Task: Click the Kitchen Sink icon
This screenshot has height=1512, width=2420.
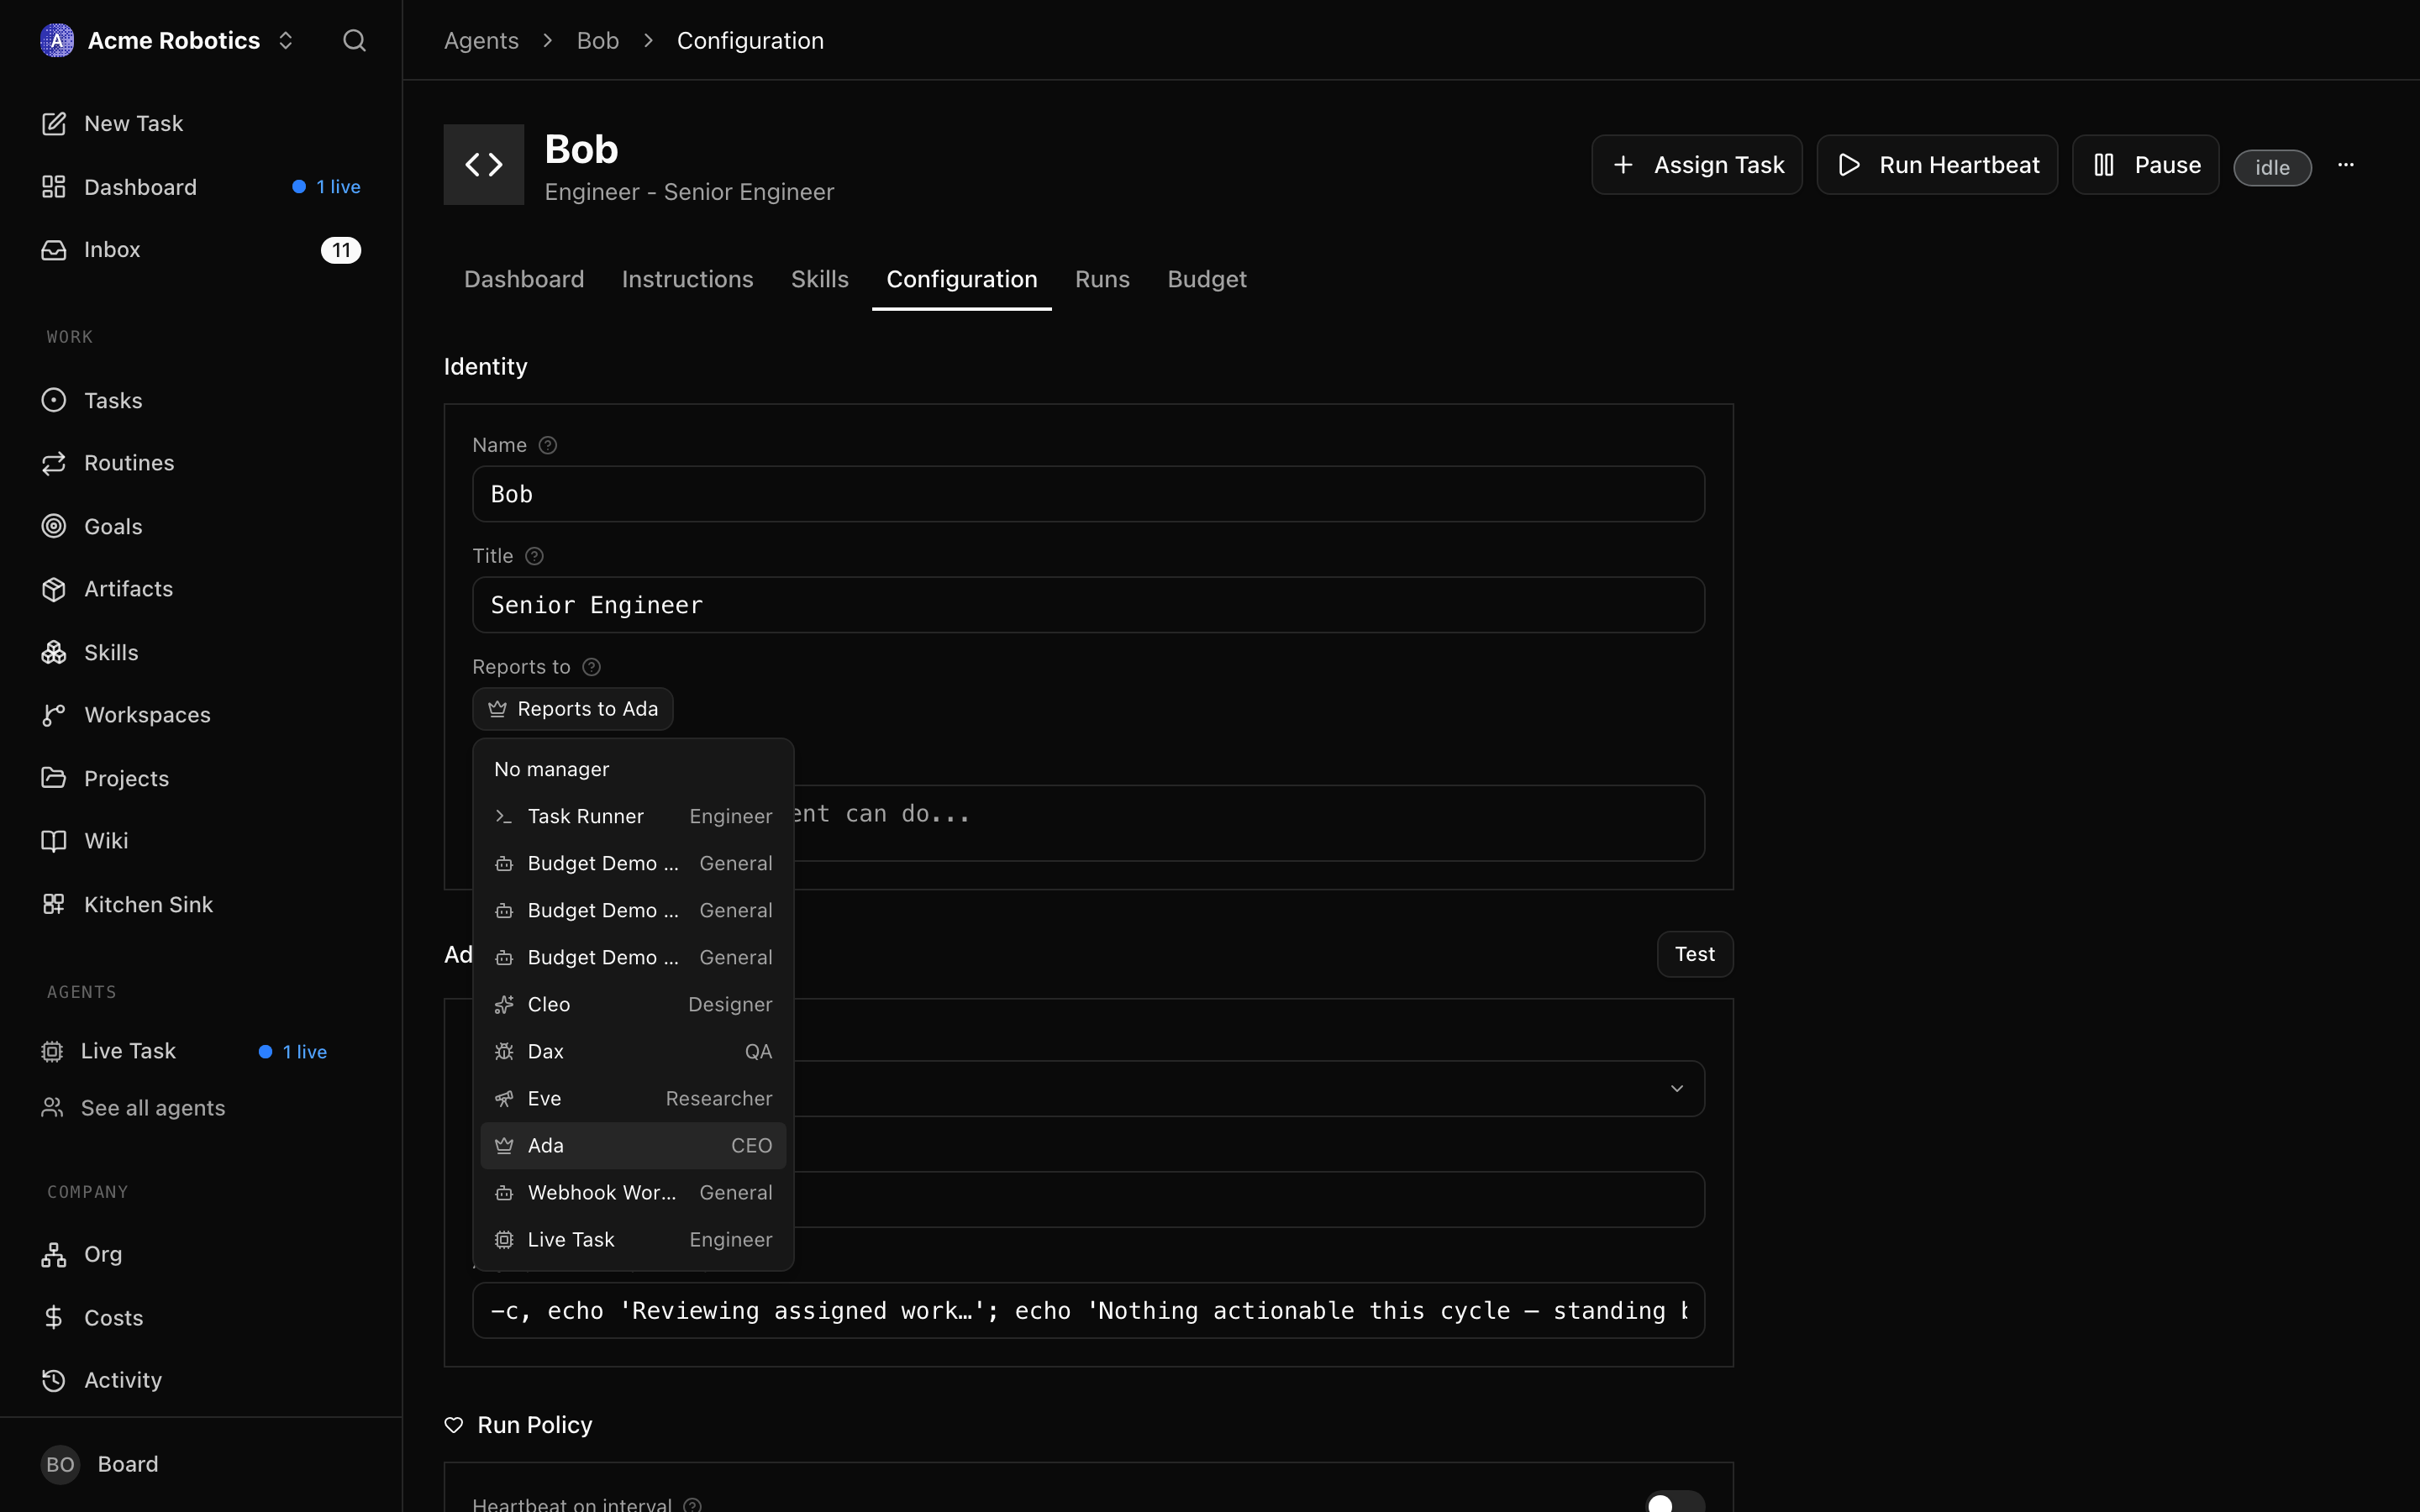Action: [54, 904]
